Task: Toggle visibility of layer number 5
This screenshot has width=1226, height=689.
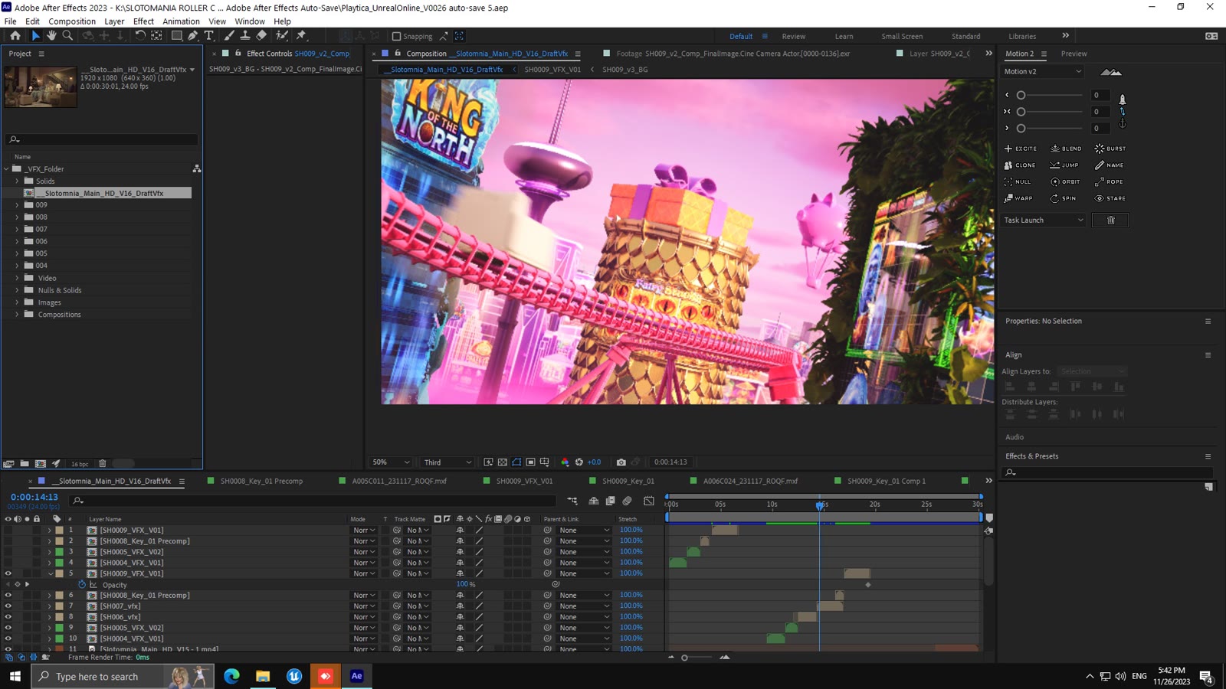Action: (x=8, y=573)
